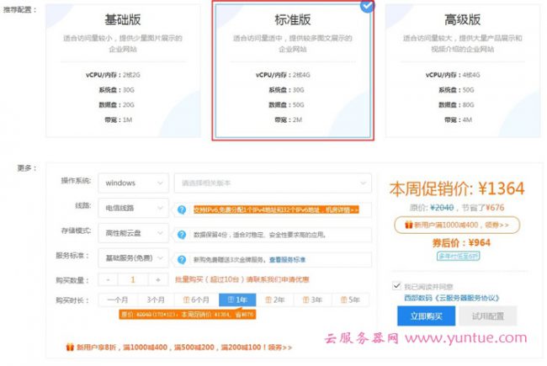Click the help icon next to 线路

(179, 209)
